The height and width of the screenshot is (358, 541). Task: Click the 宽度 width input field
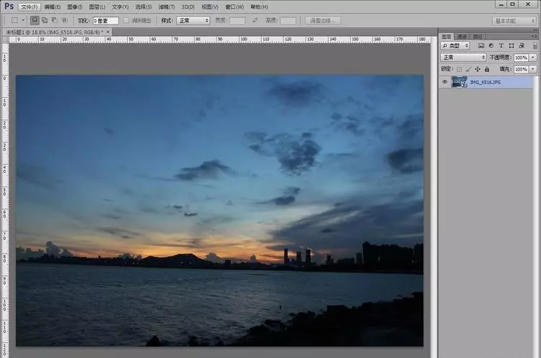238,21
